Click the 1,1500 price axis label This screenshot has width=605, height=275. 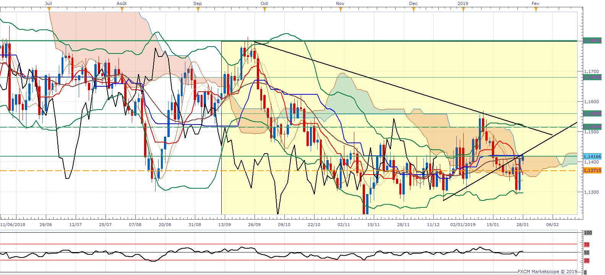(592, 132)
